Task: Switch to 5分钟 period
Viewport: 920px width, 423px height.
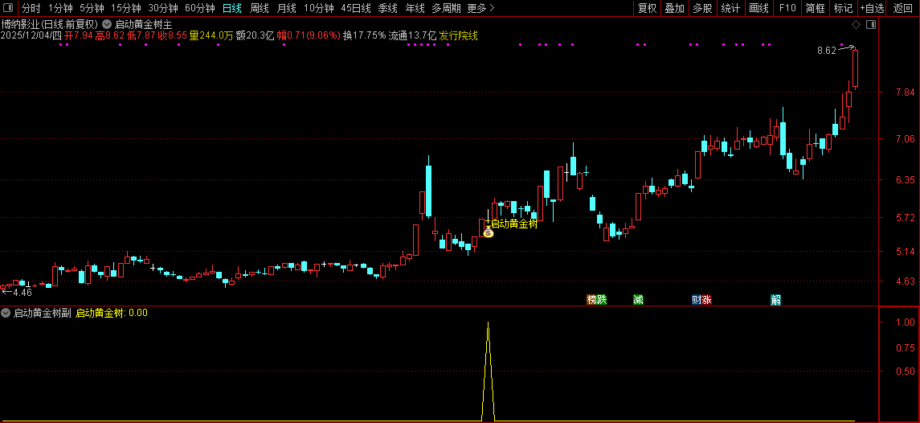Action: [92, 8]
